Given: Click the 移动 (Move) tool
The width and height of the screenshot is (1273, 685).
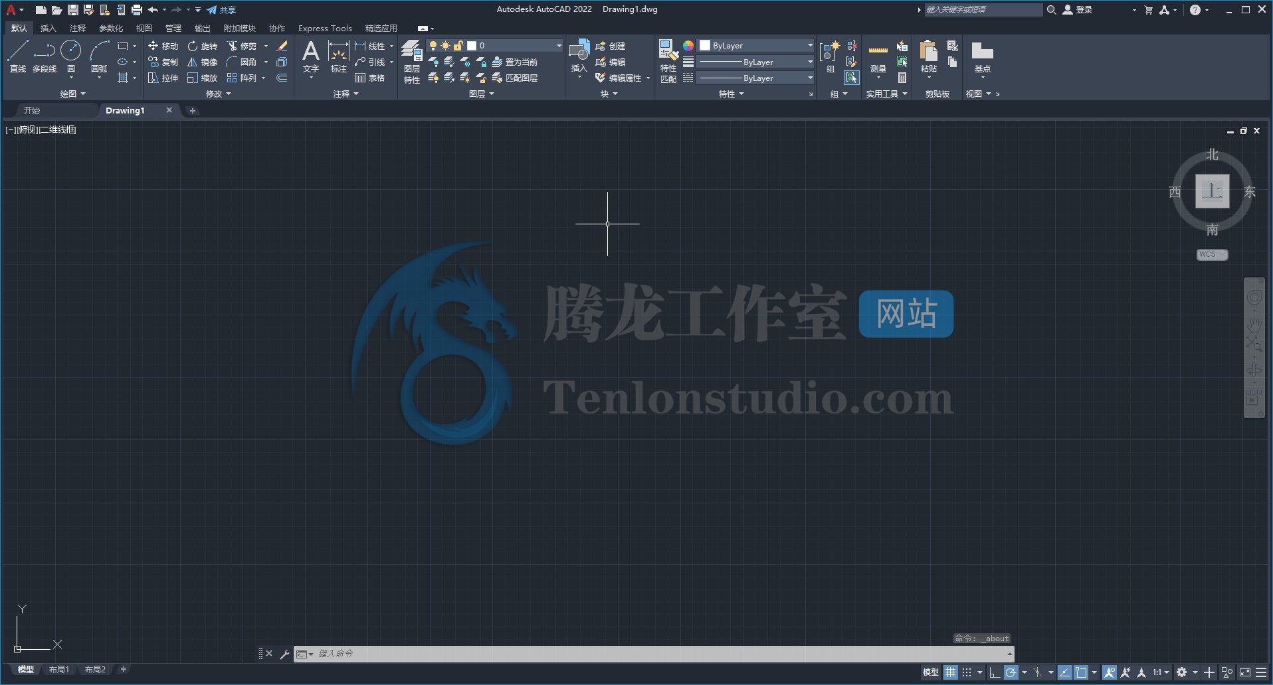Looking at the screenshot, I should point(163,46).
